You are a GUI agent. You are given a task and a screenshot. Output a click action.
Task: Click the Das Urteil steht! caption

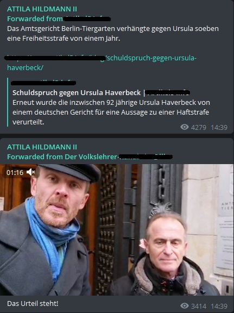(x=33, y=303)
